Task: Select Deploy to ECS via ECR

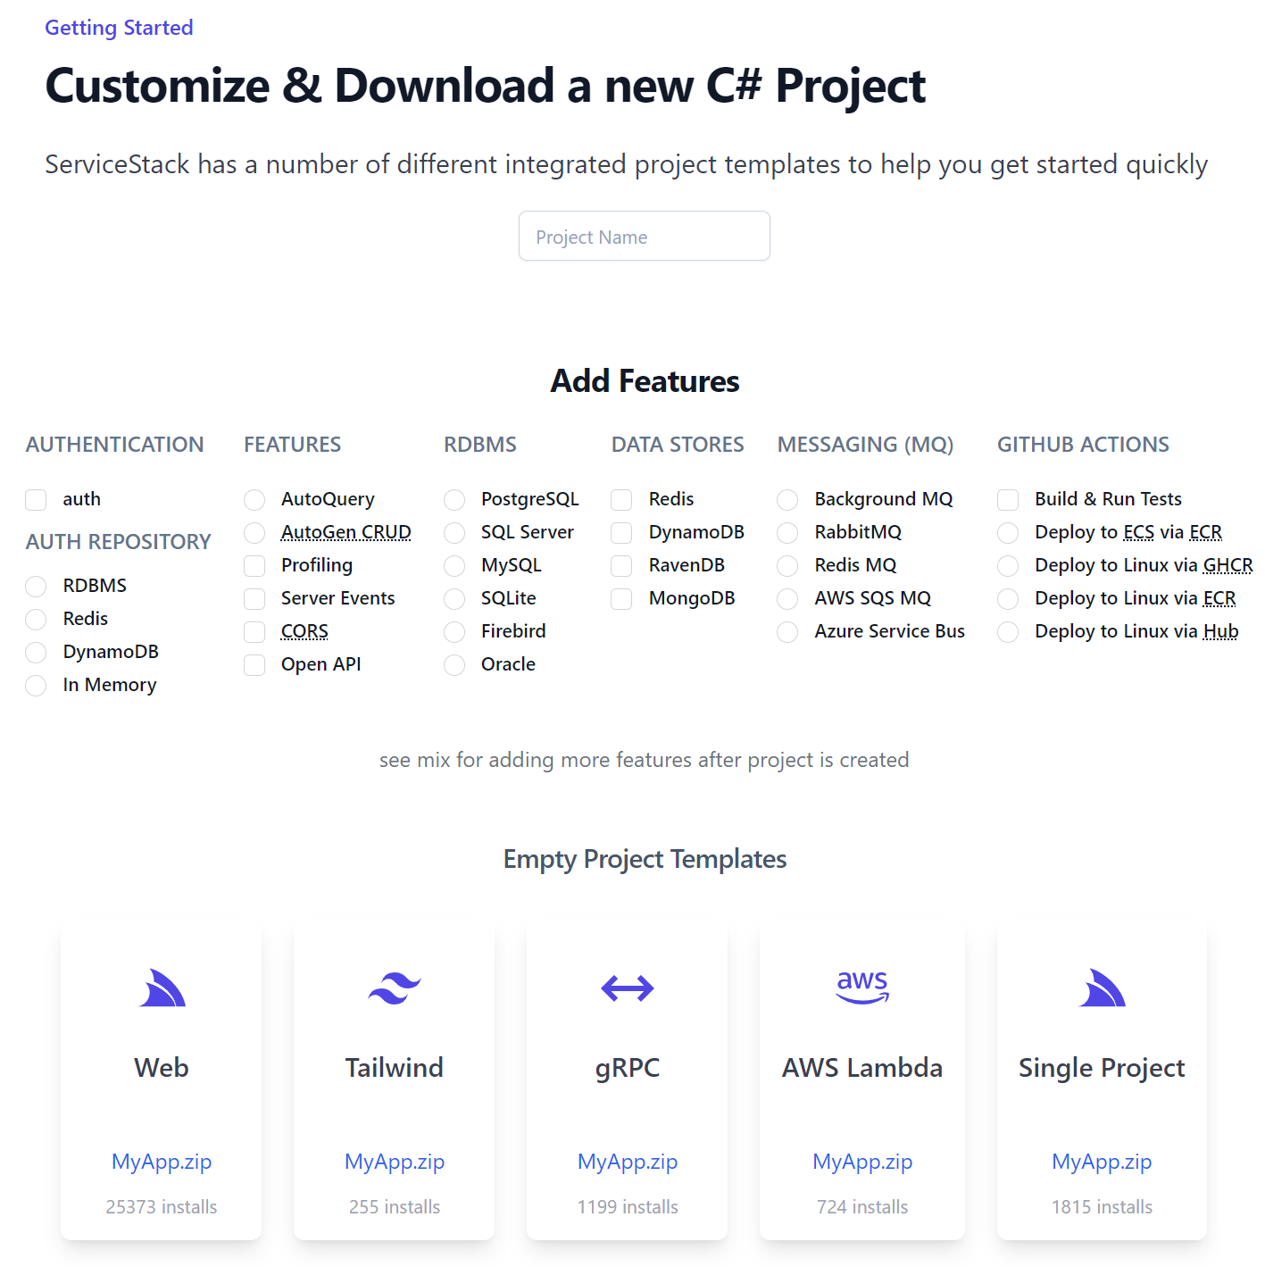Action: tap(1008, 533)
